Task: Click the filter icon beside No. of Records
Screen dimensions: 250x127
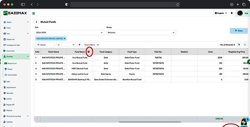Action: pos(239,45)
